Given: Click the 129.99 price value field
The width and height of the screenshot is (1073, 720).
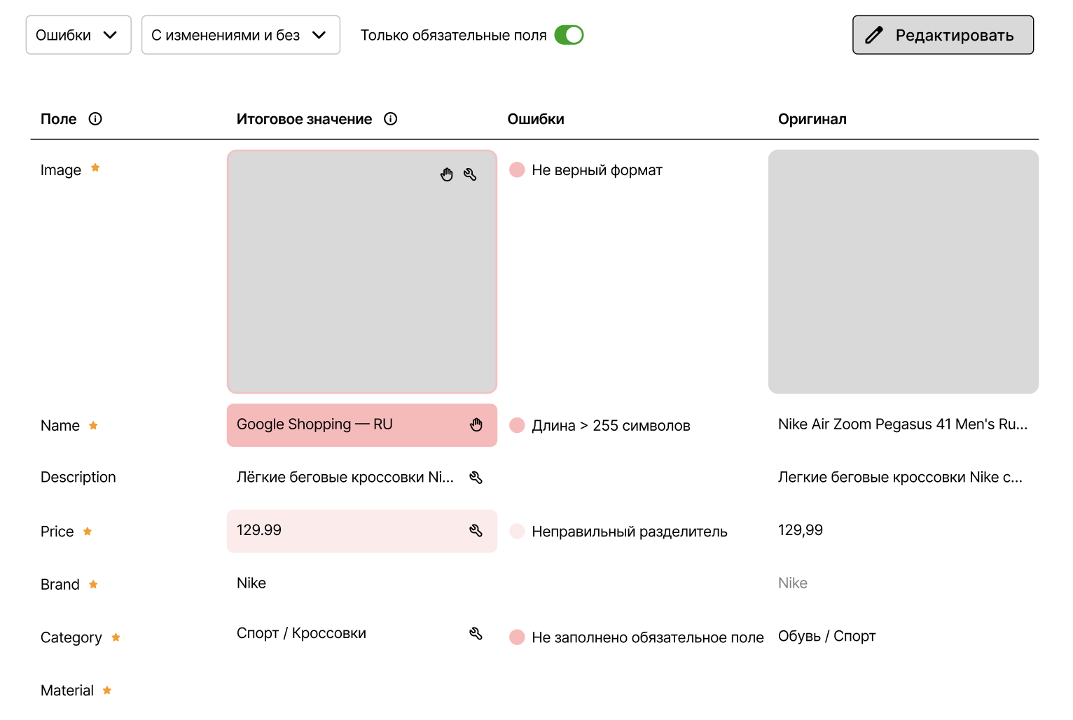Looking at the screenshot, I should (343, 531).
